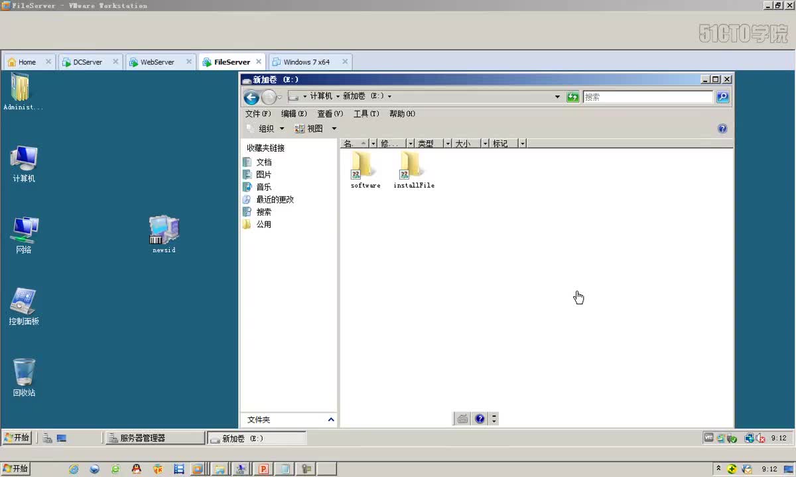The width and height of the screenshot is (796, 477).
Task: Click guest 开始 Start button
Action: (17, 438)
